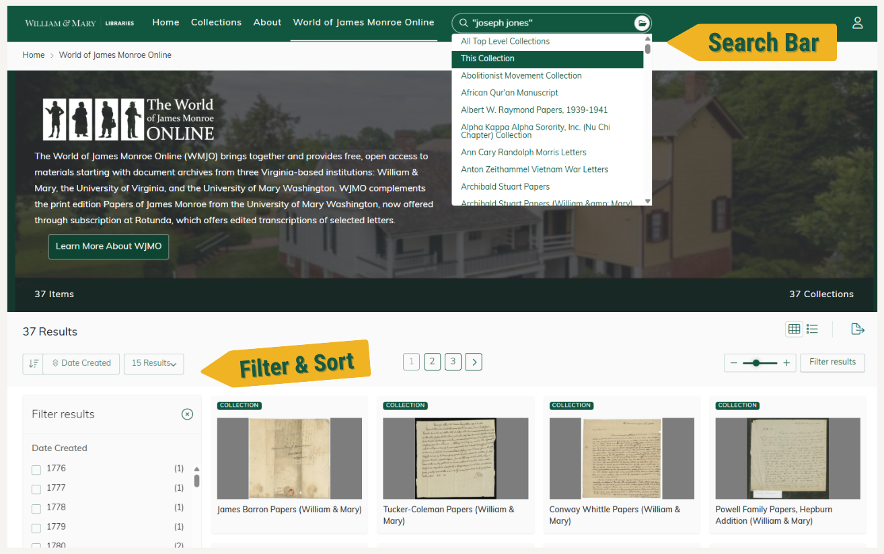Click the sort direction icon
The image size is (884, 554).
click(33, 363)
